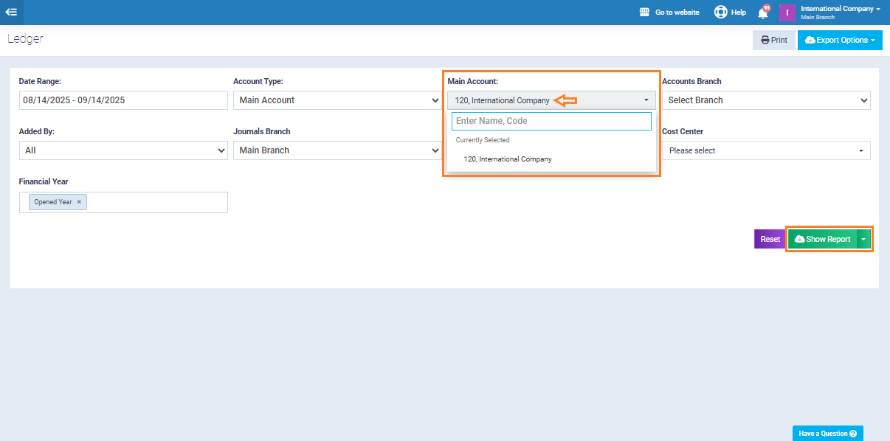Open Export Options dropdown
The image size is (890, 441).
840,40
